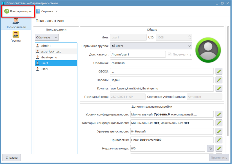Edit Уровни конфиденциальности using the pencil icon

coord(219,114)
